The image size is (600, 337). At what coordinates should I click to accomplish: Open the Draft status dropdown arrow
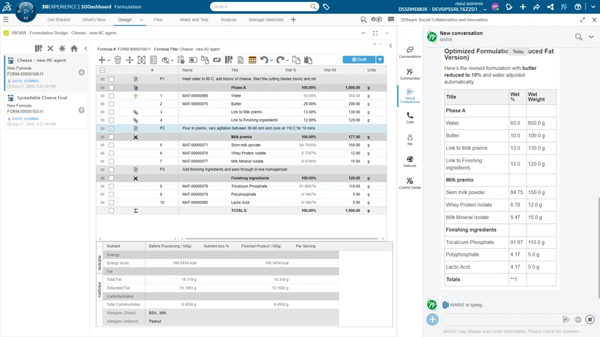(380, 60)
